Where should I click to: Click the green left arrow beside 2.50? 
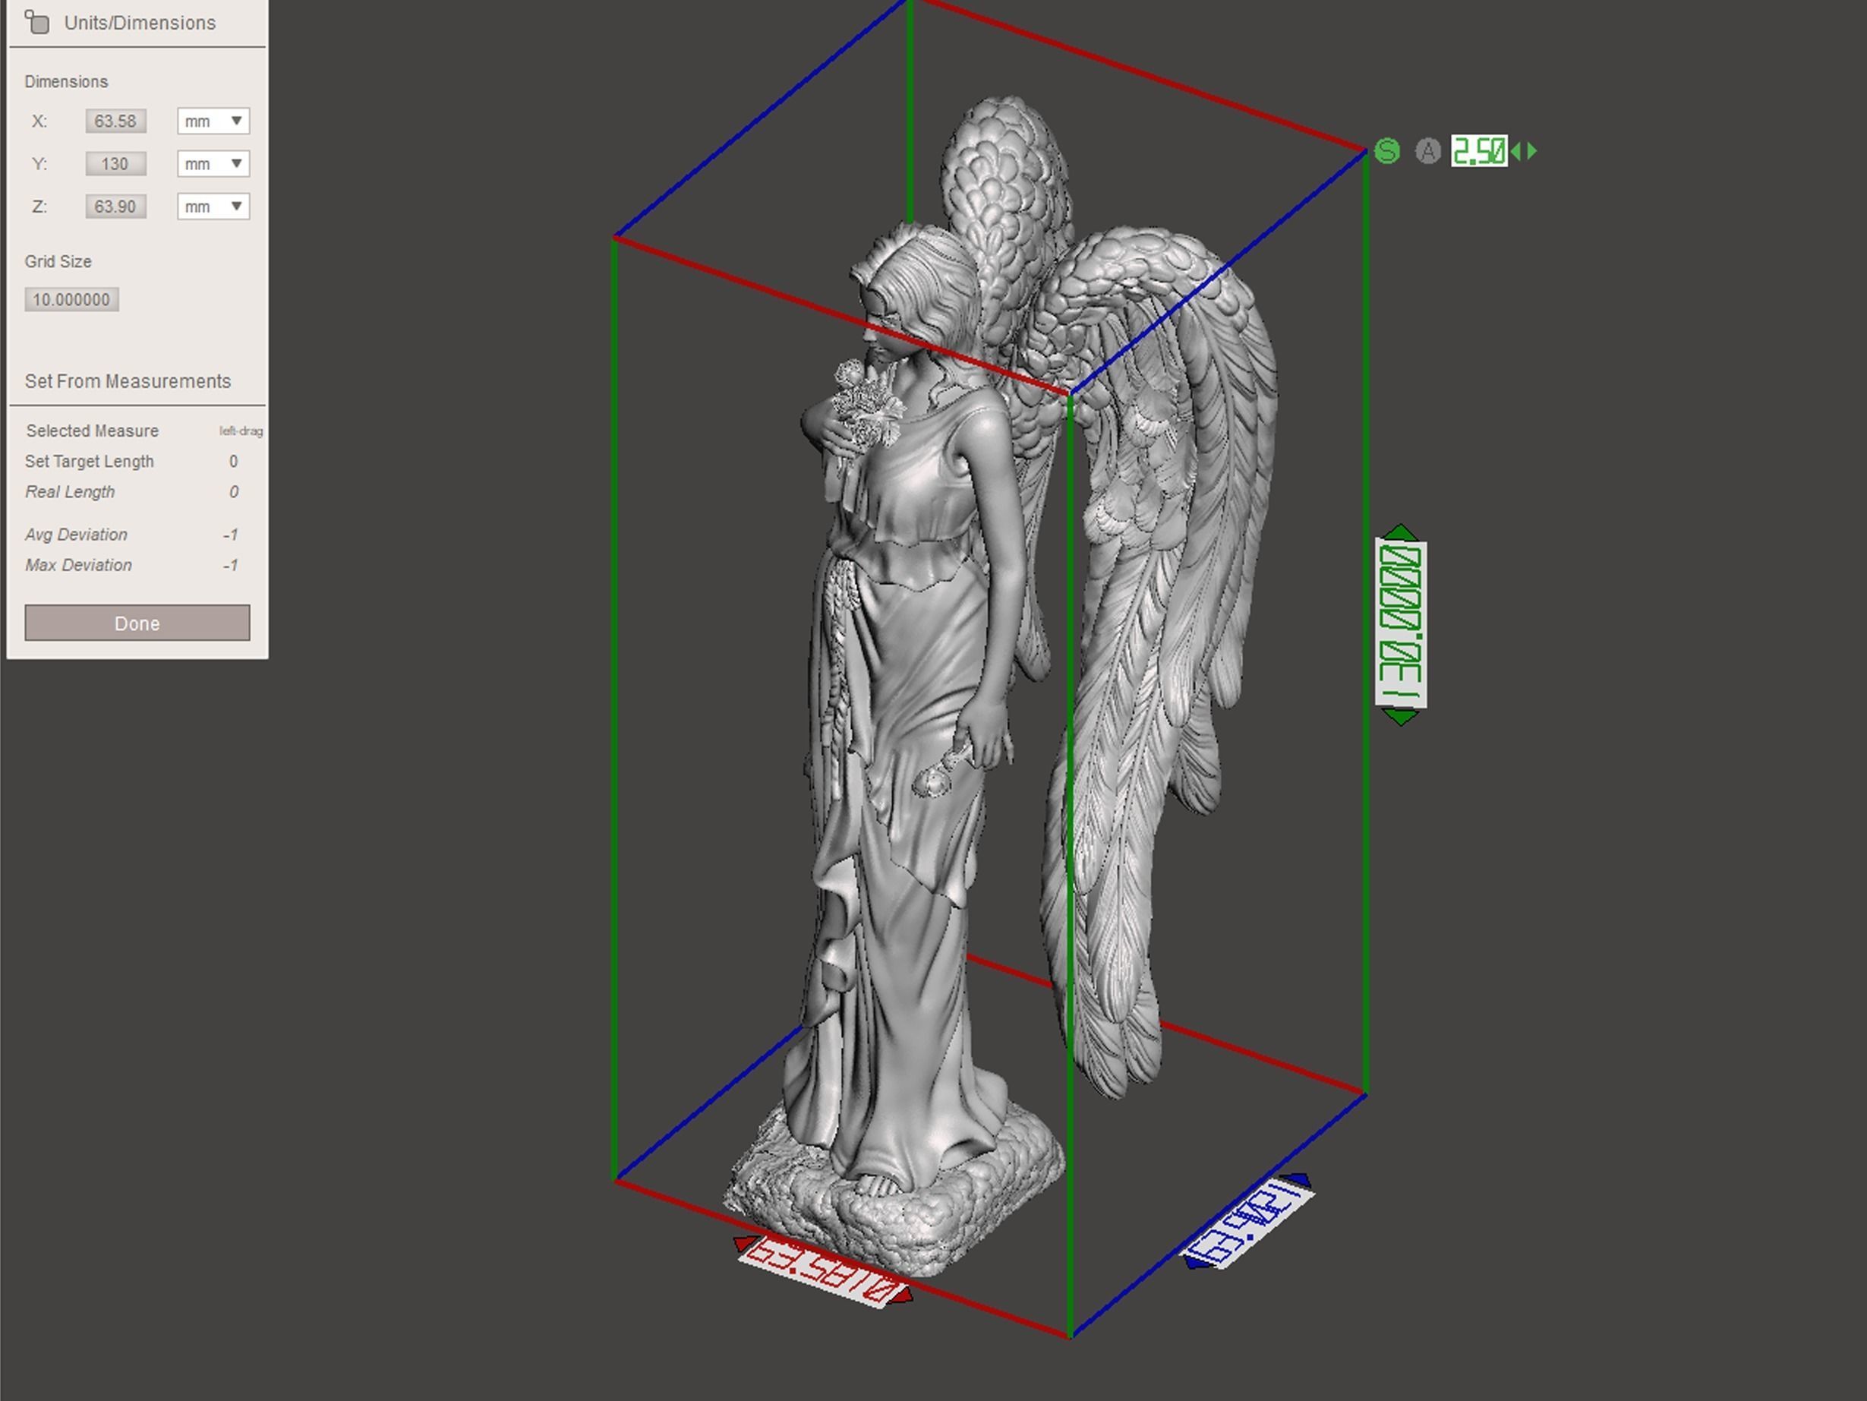coord(1517,151)
